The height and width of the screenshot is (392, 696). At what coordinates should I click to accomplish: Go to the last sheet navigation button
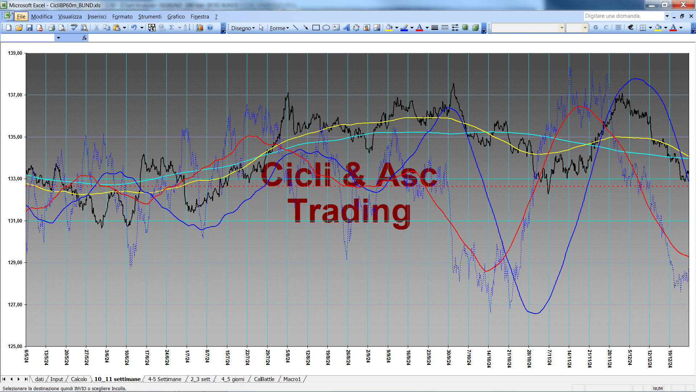(26, 379)
